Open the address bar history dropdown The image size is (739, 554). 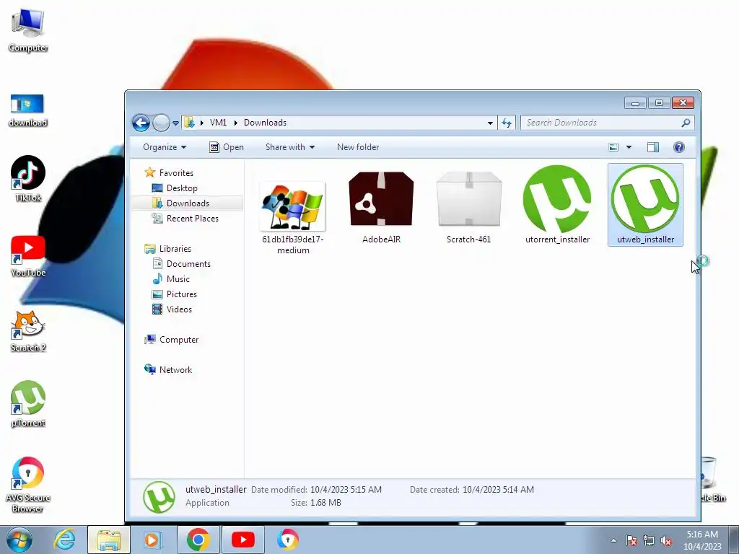tap(490, 123)
